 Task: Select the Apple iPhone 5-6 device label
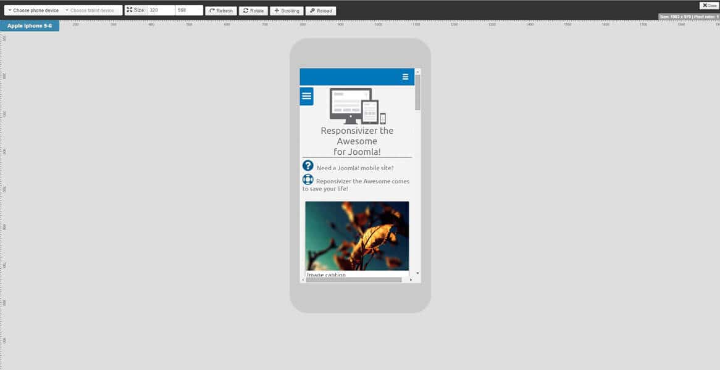coord(30,26)
